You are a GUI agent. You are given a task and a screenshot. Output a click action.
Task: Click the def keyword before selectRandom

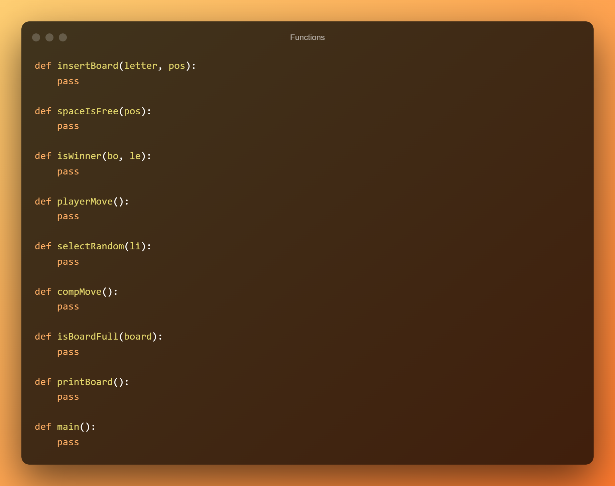(43, 246)
